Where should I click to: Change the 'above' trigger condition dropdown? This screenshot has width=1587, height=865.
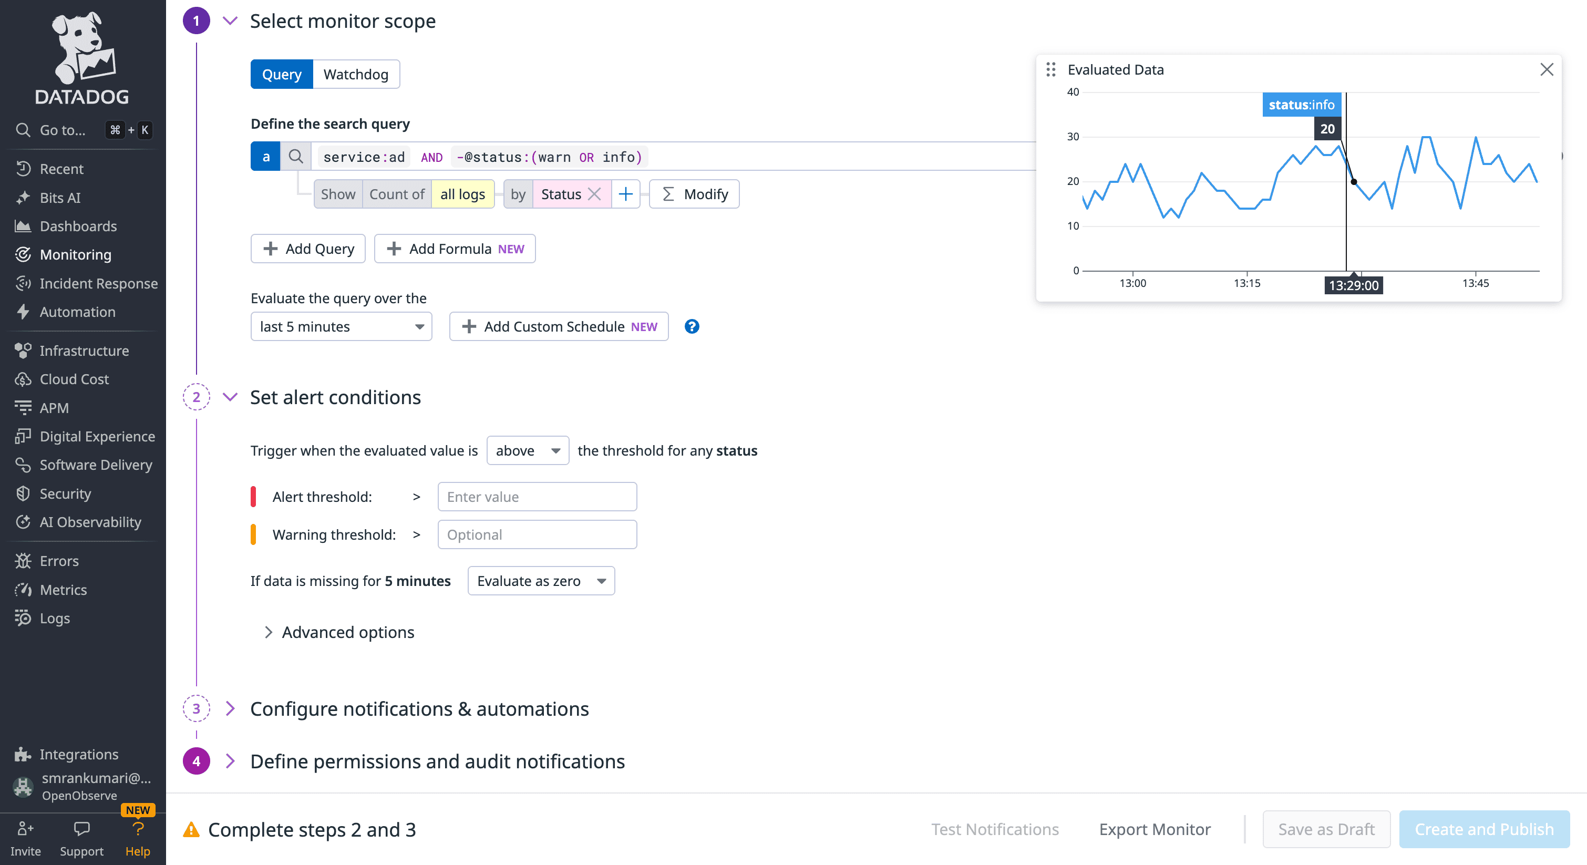(528, 450)
